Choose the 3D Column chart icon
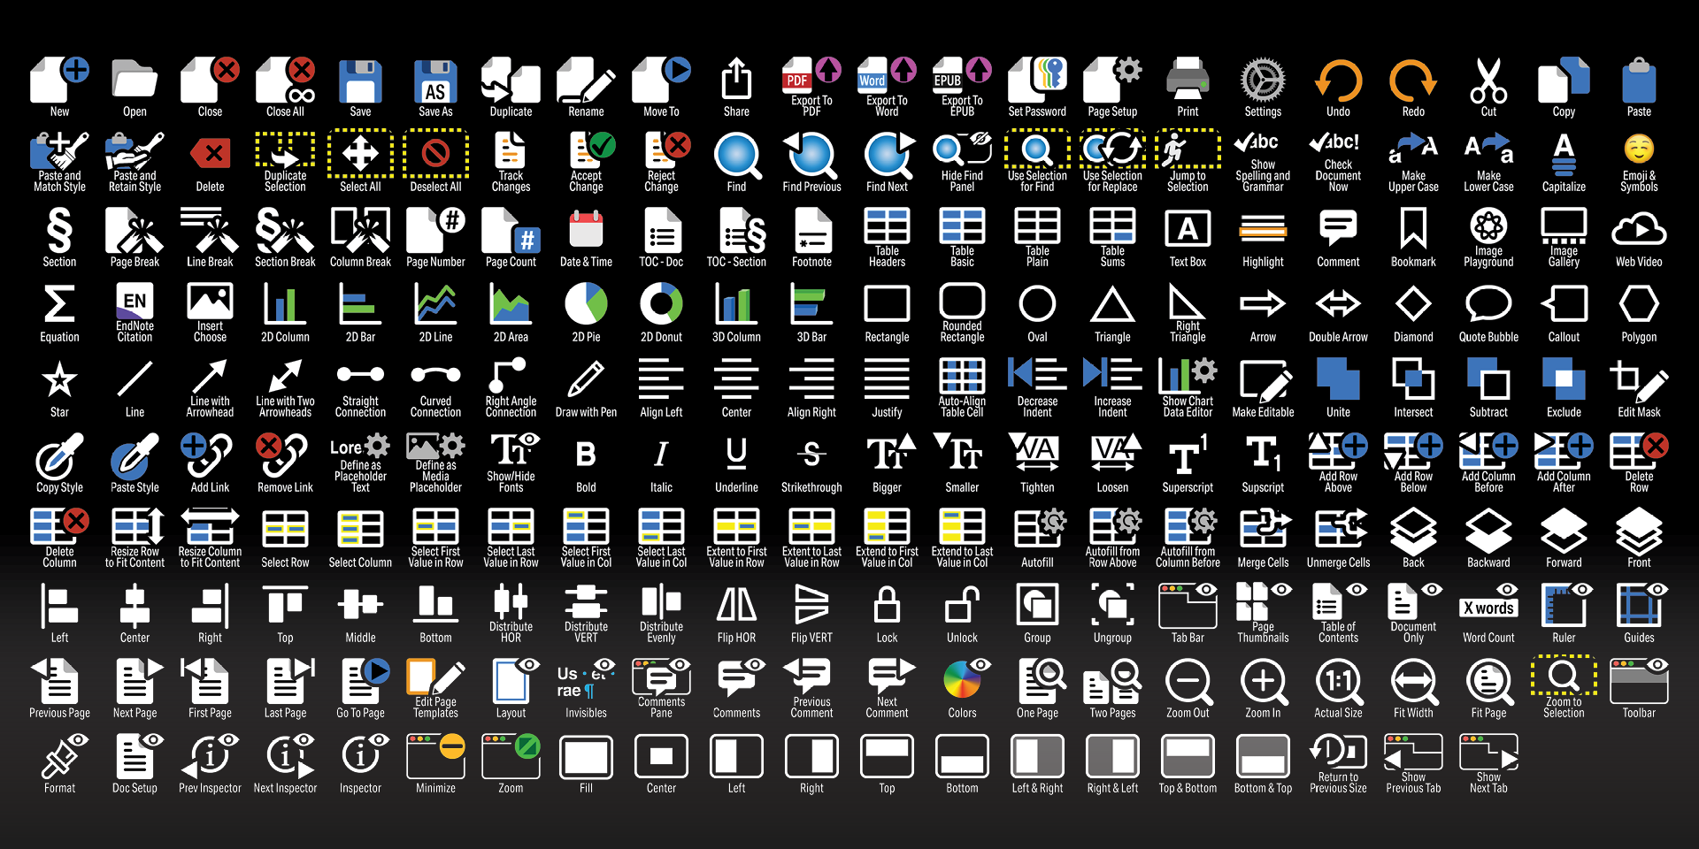This screenshot has width=1699, height=849. [x=736, y=304]
